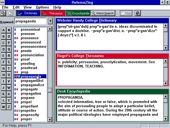Jump to letter X index button
The height and width of the screenshot is (128, 170).
click(x=9, y=94)
